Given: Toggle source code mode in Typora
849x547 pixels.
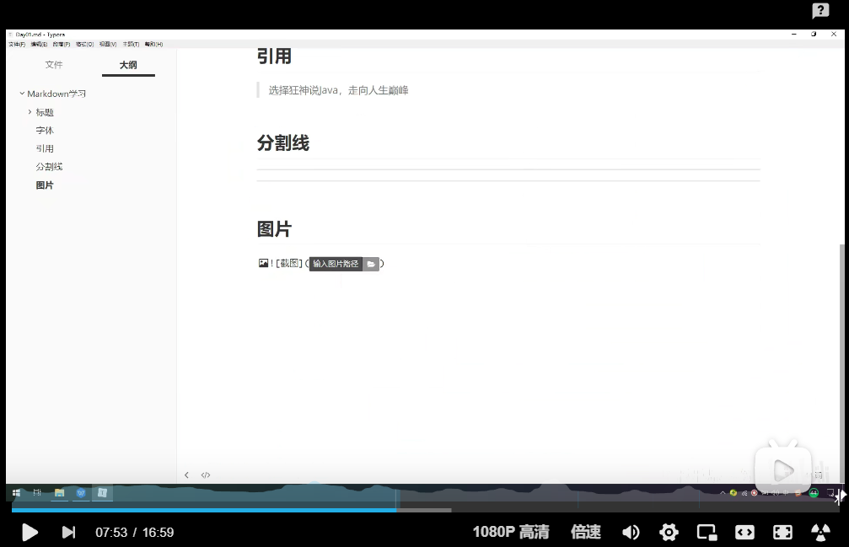Looking at the screenshot, I should click(205, 475).
